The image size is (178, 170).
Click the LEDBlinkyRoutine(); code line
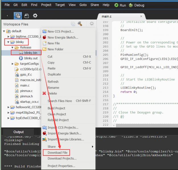138,88
